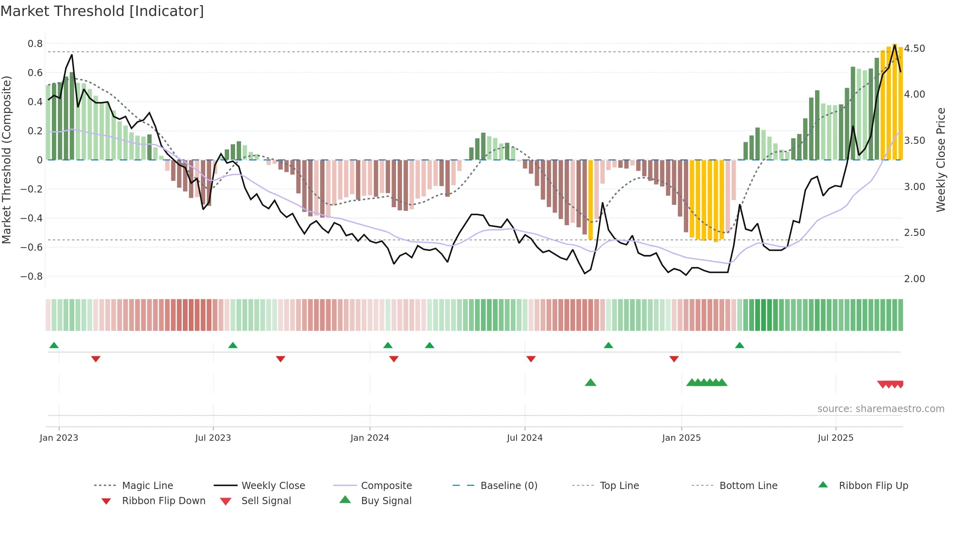
Task: Click the Jan 2024 x-axis label
Action: click(x=370, y=438)
